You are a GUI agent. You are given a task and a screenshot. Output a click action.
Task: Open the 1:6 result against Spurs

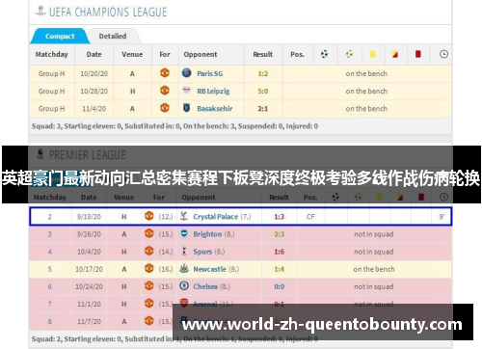(x=279, y=252)
